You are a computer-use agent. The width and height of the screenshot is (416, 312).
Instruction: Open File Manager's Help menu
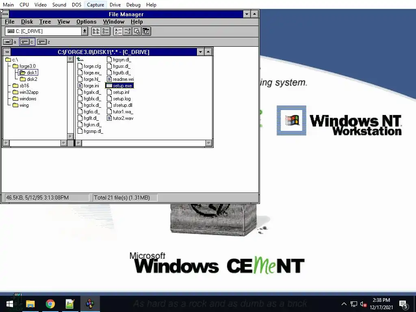coord(136,22)
